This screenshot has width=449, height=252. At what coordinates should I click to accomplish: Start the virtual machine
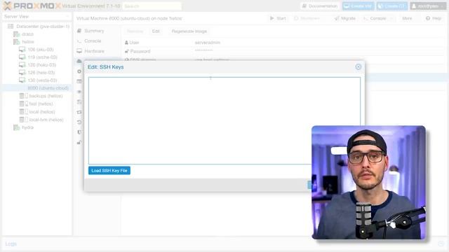coord(278,18)
